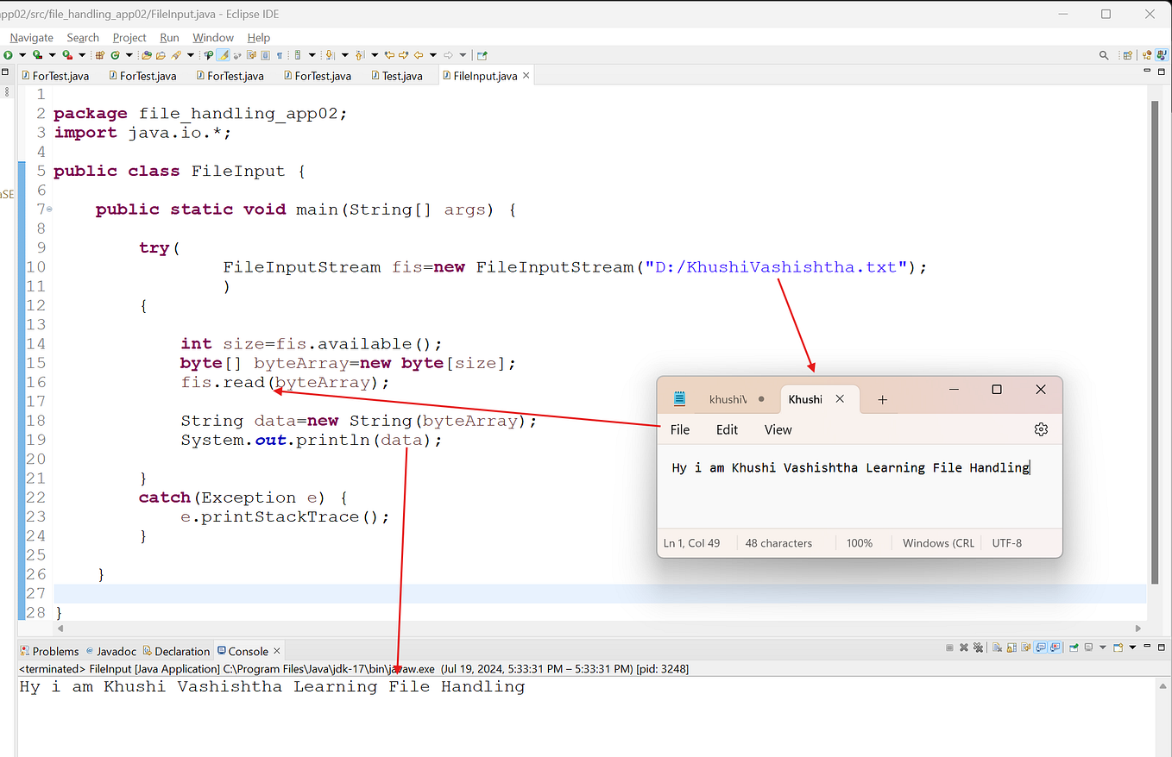1172x757 pixels.
Task: Click the Remove All Terminated Launches icon
Action: 979,650
